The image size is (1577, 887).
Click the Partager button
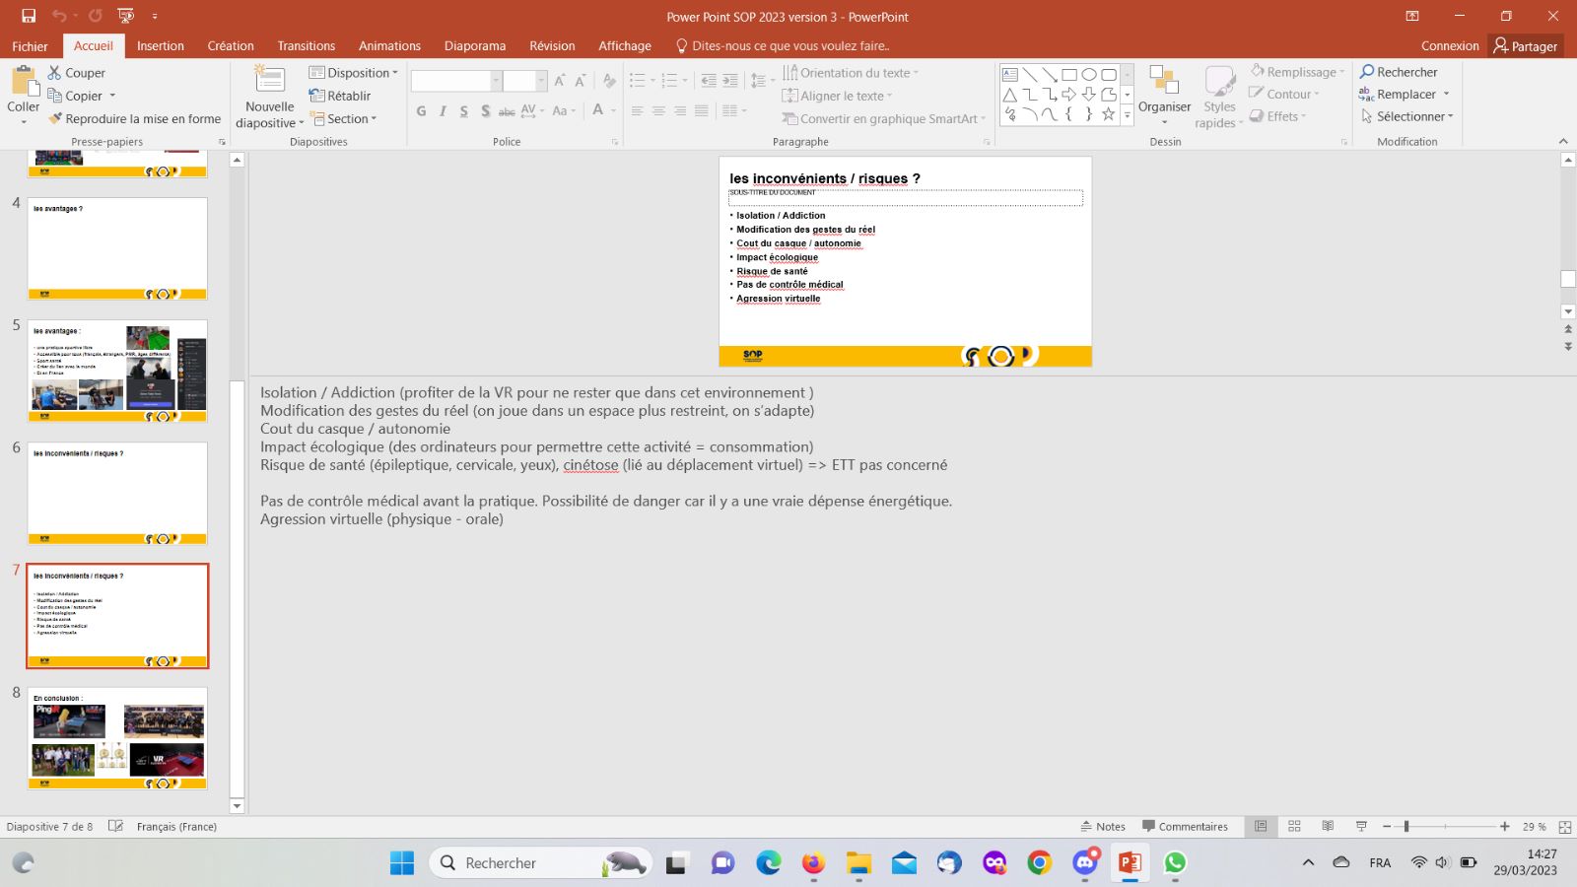pyautogui.click(x=1525, y=45)
